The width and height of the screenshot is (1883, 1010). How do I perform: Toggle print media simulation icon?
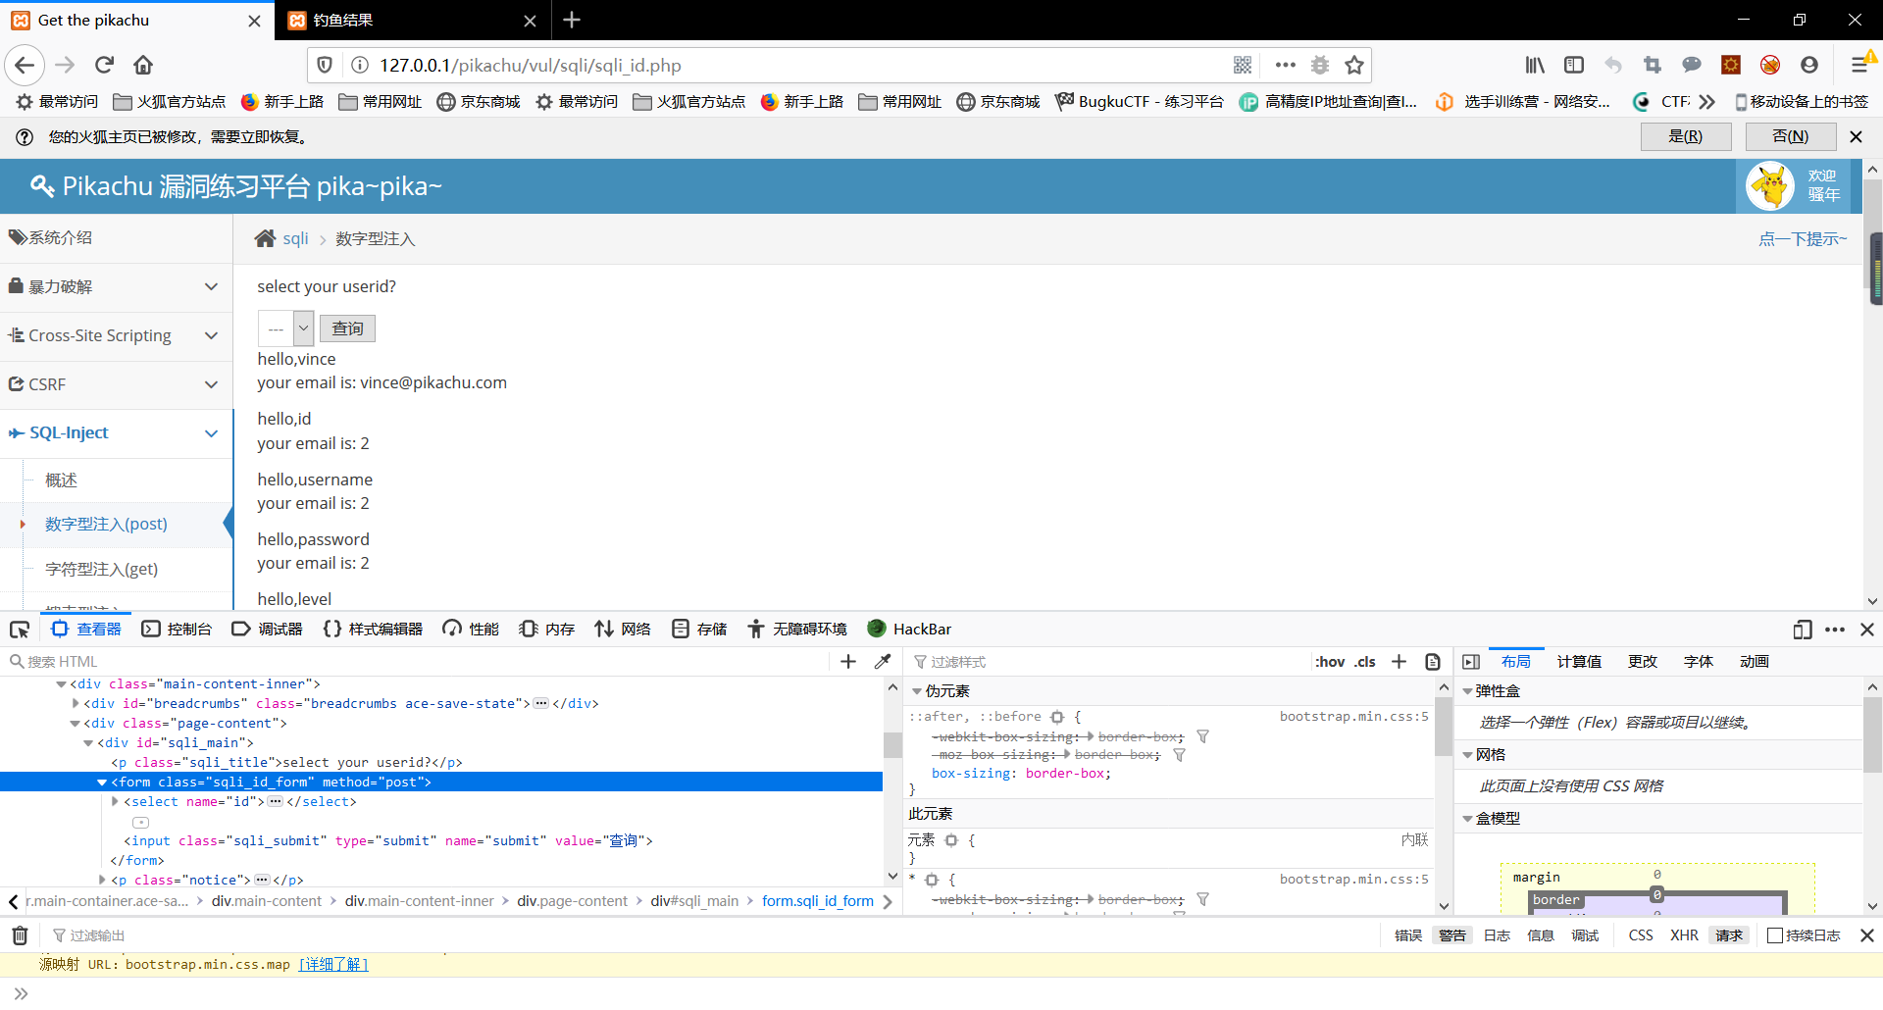pos(1433,662)
